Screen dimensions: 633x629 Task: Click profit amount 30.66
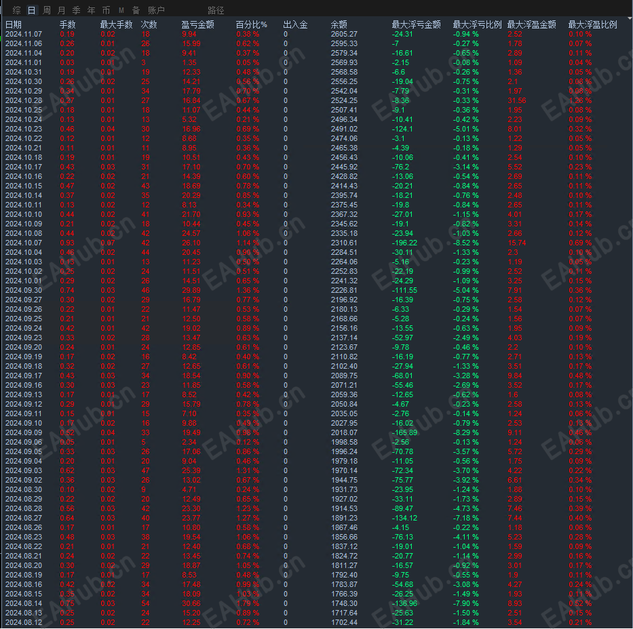pyautogui.click(x=191, y=604)
